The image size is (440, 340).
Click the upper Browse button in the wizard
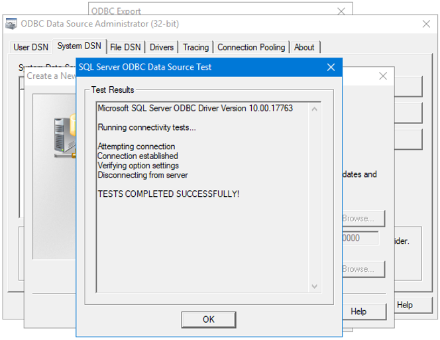point(363,219)
